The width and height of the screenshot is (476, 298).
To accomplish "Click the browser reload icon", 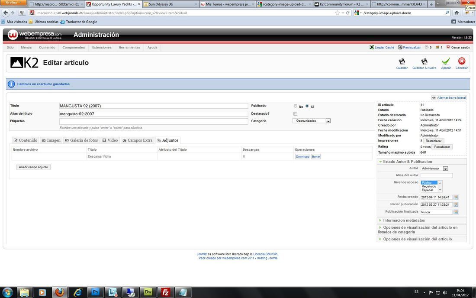I will click(x=348, y=13).
